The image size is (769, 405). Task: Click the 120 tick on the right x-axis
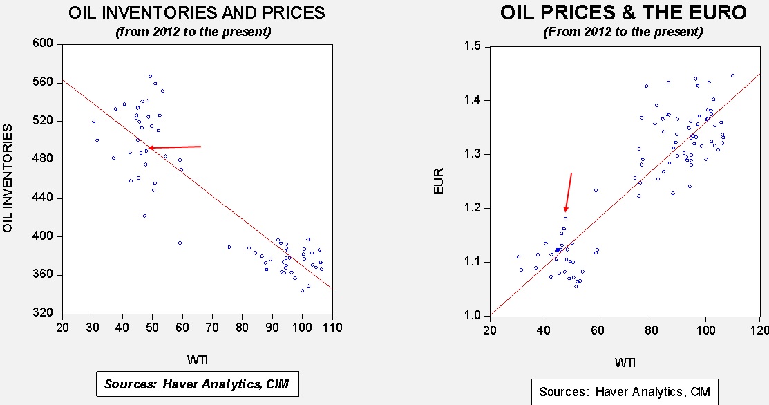click(x=759, y=329)
